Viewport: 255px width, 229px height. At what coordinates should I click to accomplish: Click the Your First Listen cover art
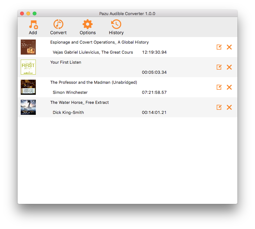pyautogui.click(x=28, y=67)
